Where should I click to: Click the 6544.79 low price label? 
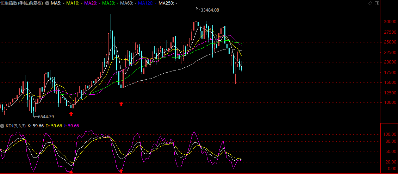tap(46, 116)
